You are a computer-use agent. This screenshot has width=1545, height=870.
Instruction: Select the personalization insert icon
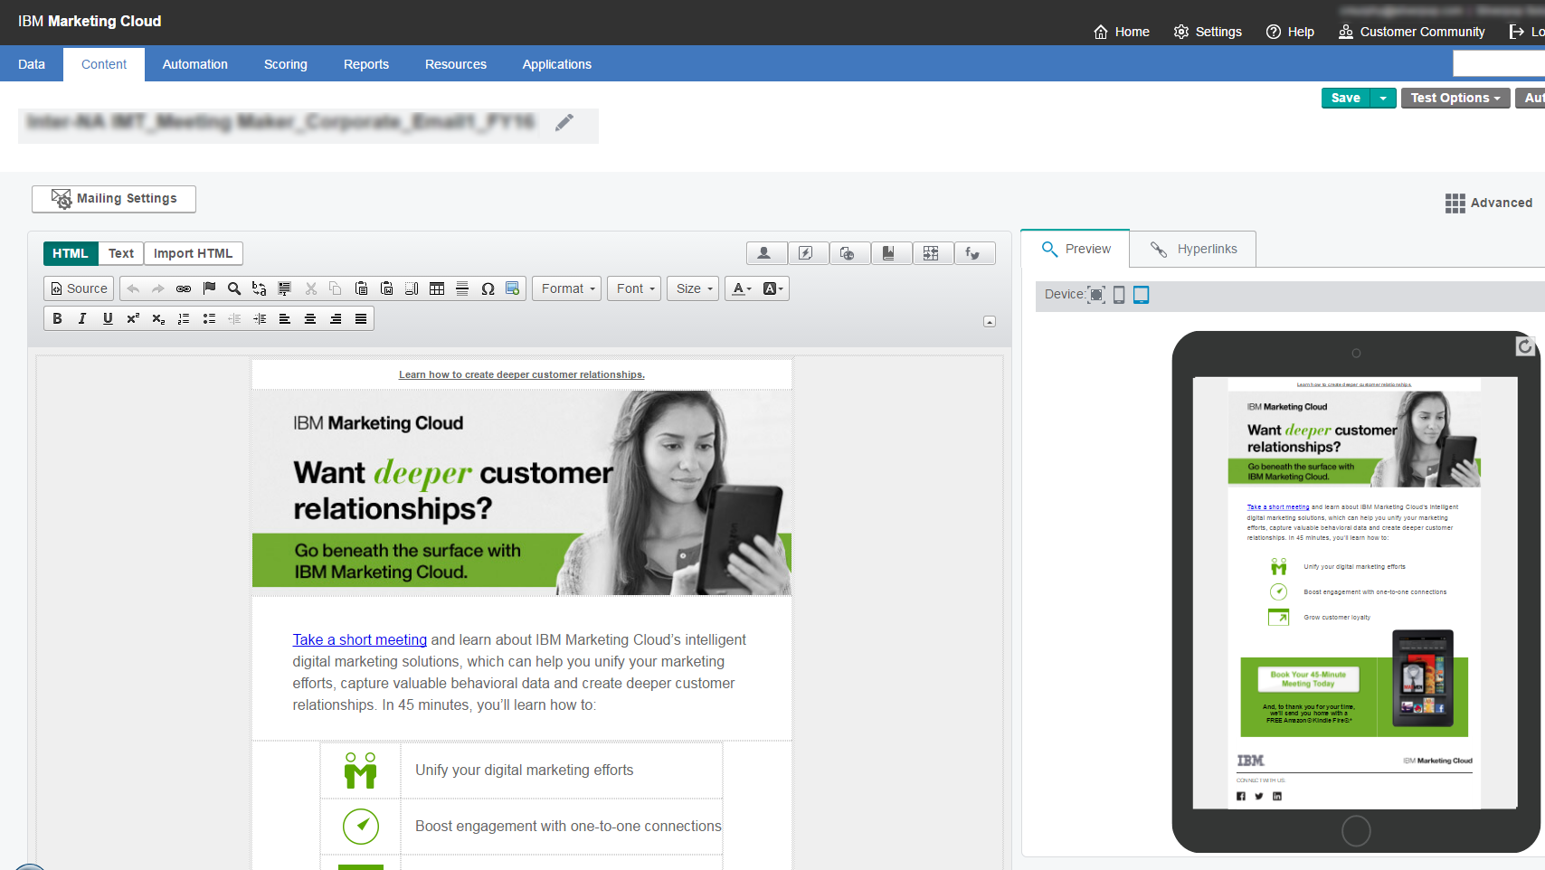click(x=766, y=253)
